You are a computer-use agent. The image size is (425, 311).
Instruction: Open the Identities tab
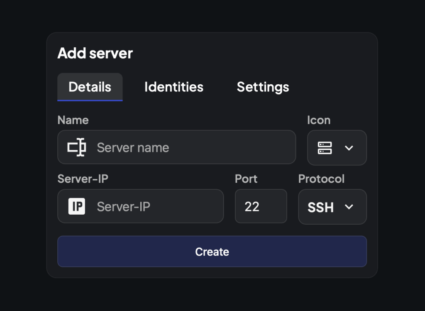(174, 87)
